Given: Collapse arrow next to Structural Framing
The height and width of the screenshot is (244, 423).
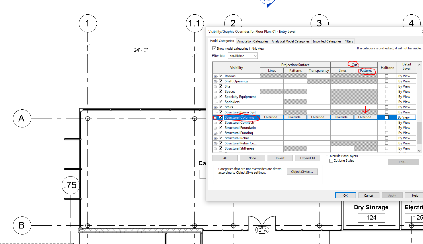Looking at the screenshot, I should pos(215,133).
